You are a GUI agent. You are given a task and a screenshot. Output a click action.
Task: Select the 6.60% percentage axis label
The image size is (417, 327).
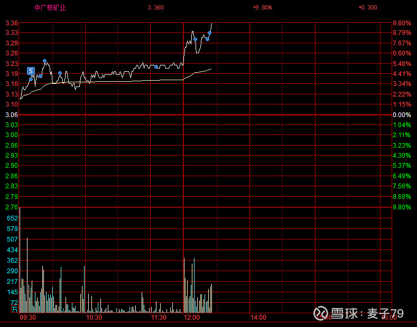pos(402,53)
